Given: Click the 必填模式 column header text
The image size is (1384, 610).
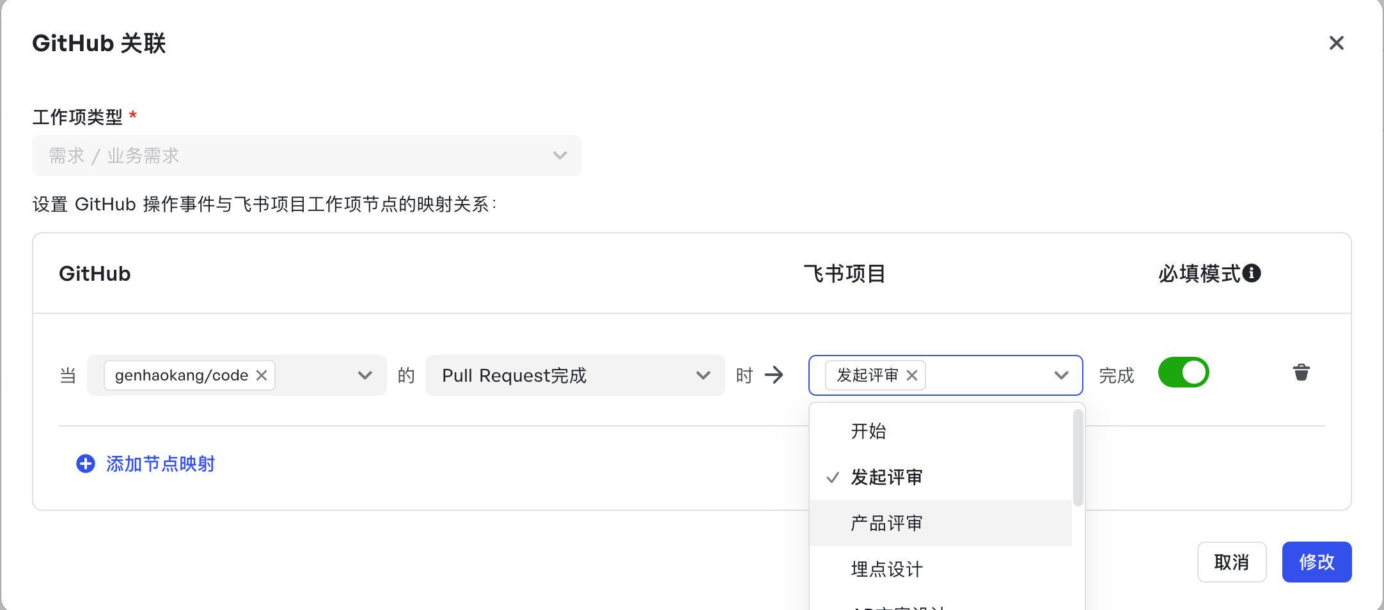Looking at the screenshot, I should pos(1199,274).
